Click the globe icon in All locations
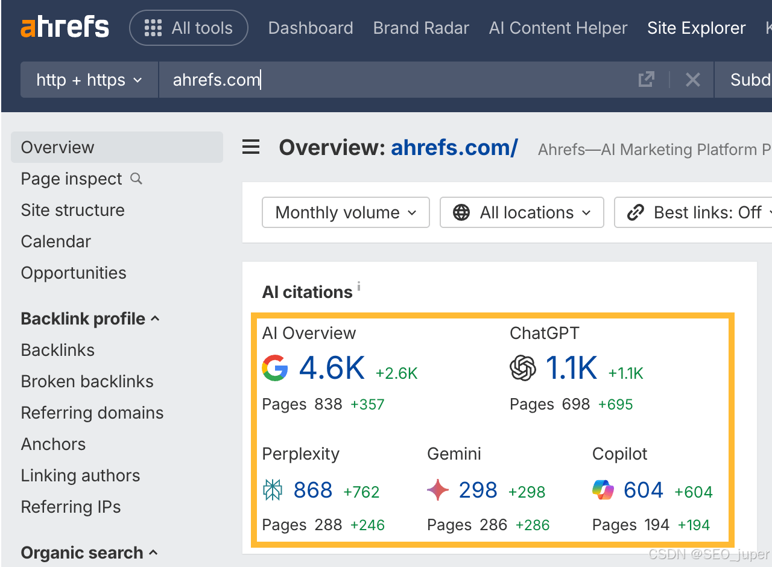Viewport: 772px width, 567px height. click(461, 212)
